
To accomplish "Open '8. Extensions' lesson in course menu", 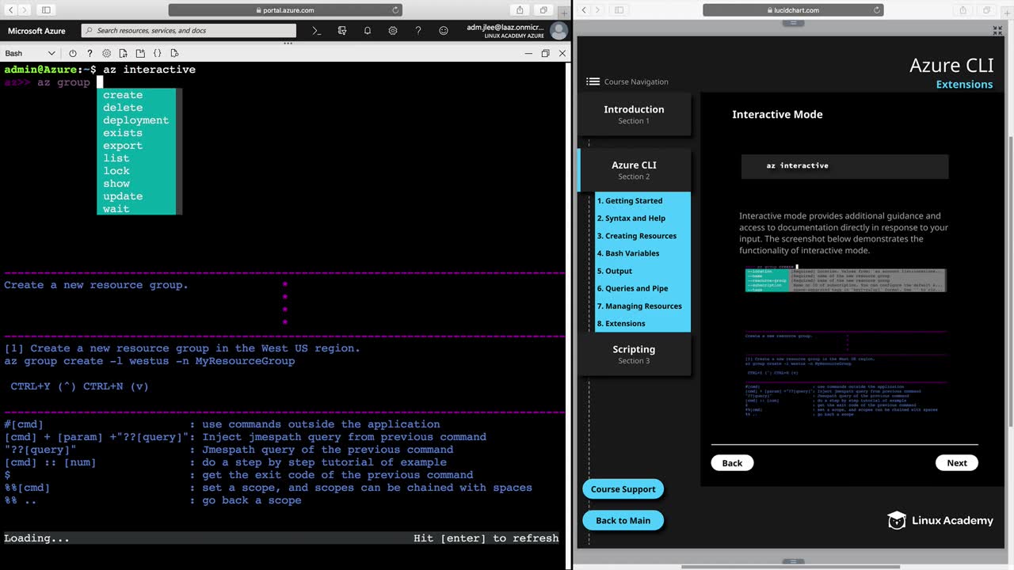I will click(621, 323).
